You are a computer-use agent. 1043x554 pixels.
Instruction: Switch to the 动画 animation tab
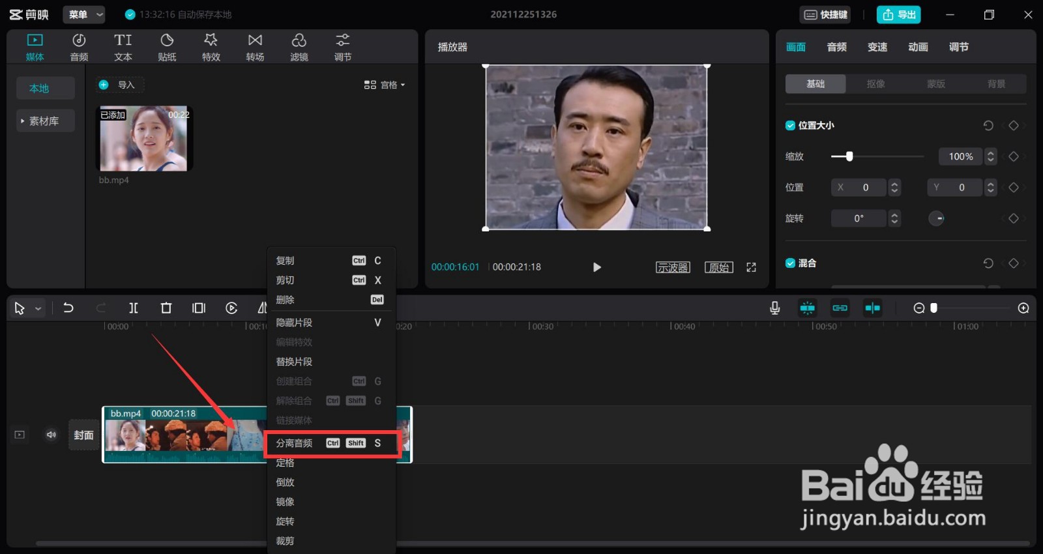click(x=918, y=47)
